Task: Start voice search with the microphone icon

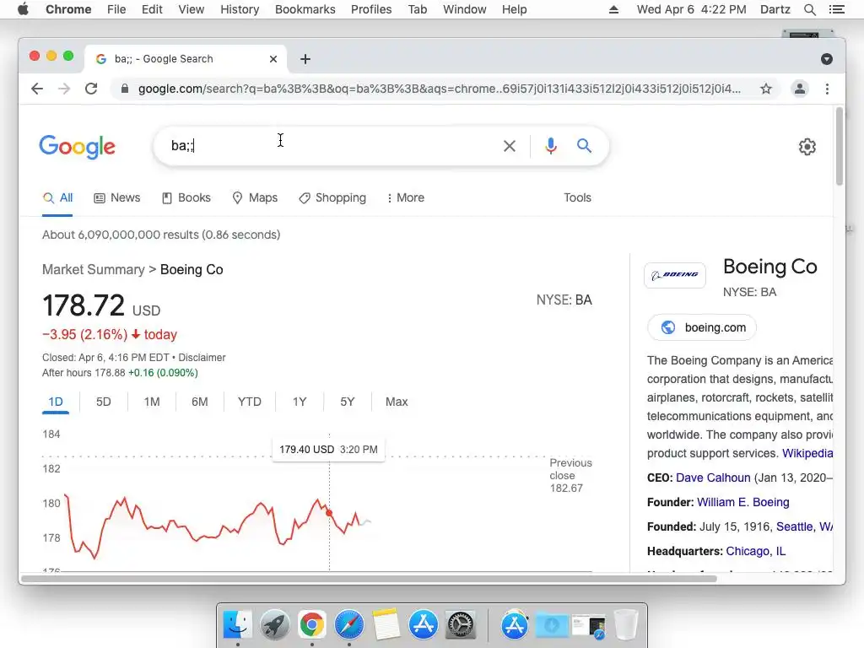Action: point(550,146)
